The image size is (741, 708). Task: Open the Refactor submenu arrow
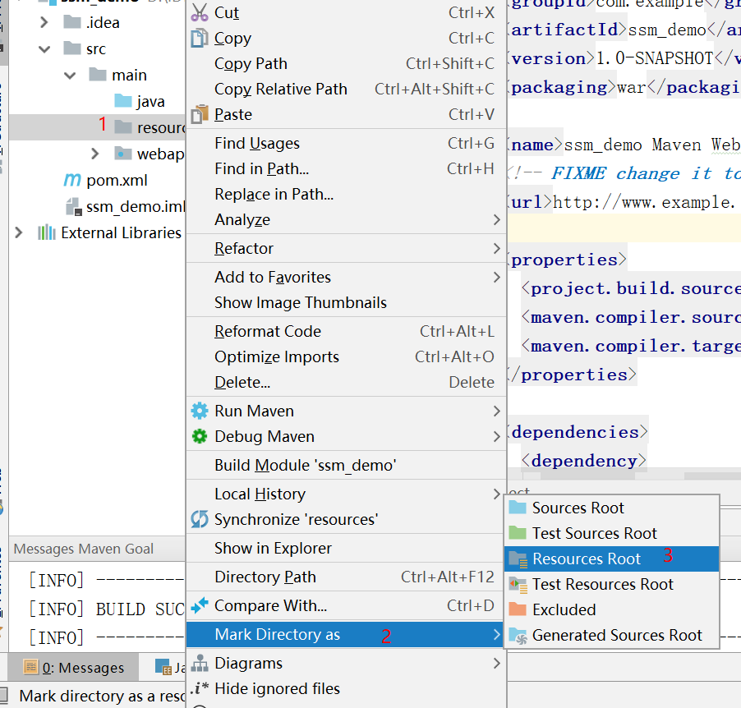click(x=496, y=248)
